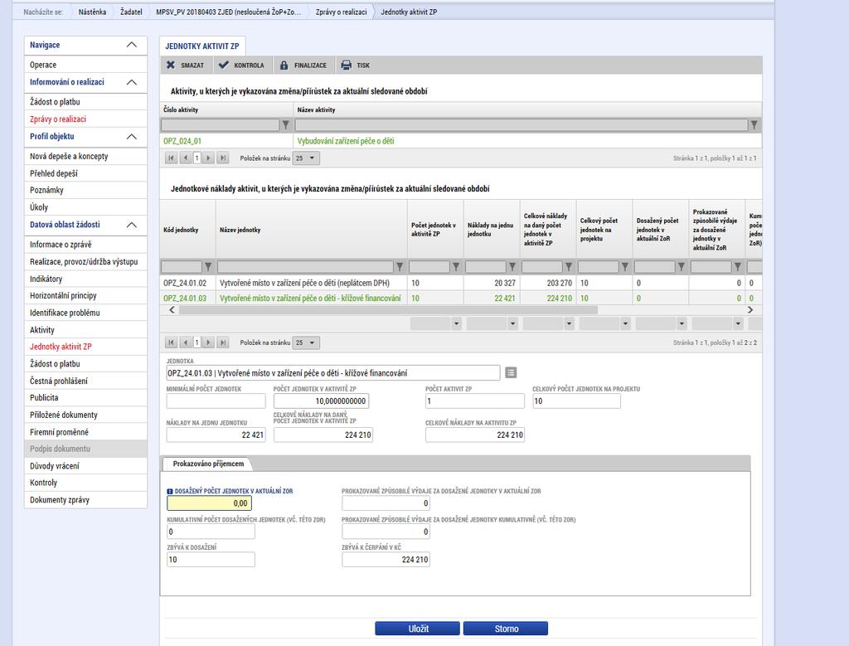Collapse the Profil objektu section
The image size is (849, 646).
pyautogui.click(x=132, y=137)
